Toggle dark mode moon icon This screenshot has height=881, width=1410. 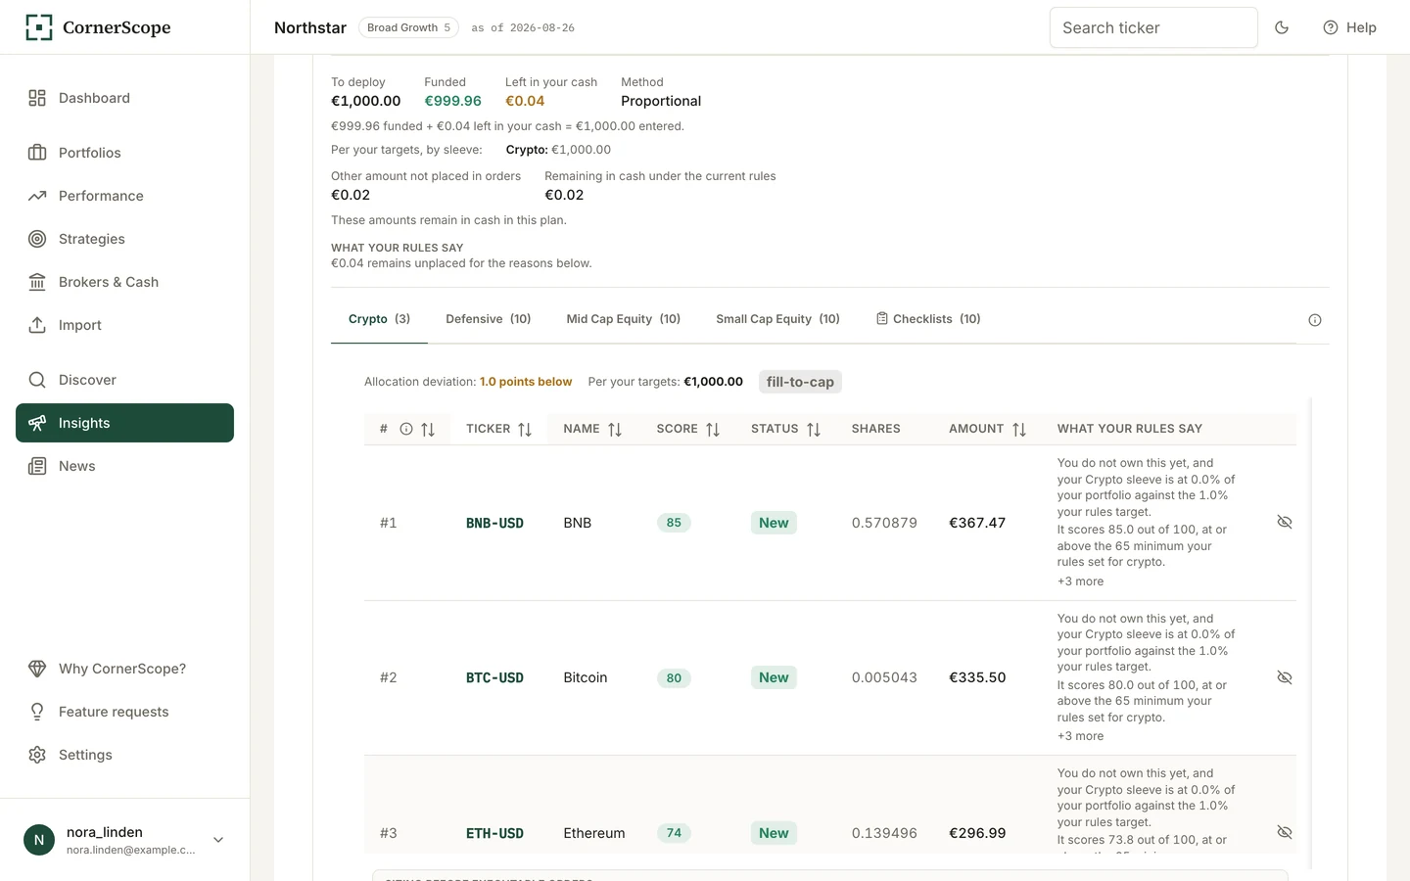pos(1282,27)
